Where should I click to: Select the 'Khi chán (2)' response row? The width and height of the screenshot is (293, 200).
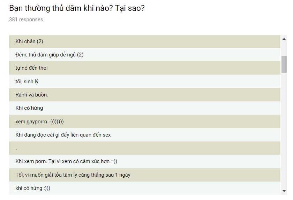coord(145,42)
